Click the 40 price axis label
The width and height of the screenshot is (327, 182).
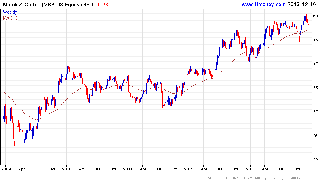point(315,64)
